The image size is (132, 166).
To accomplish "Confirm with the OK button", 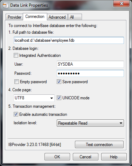I will pos(57,157).
